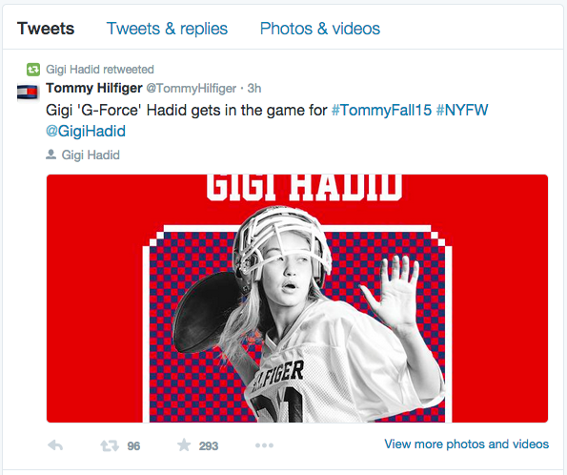
Task: Enlarge the Gigi Hadid football photo
Action: [x=297, y=299]
